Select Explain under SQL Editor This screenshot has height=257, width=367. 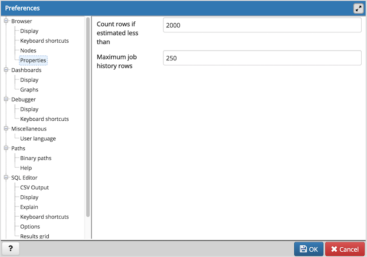(29, 207)
